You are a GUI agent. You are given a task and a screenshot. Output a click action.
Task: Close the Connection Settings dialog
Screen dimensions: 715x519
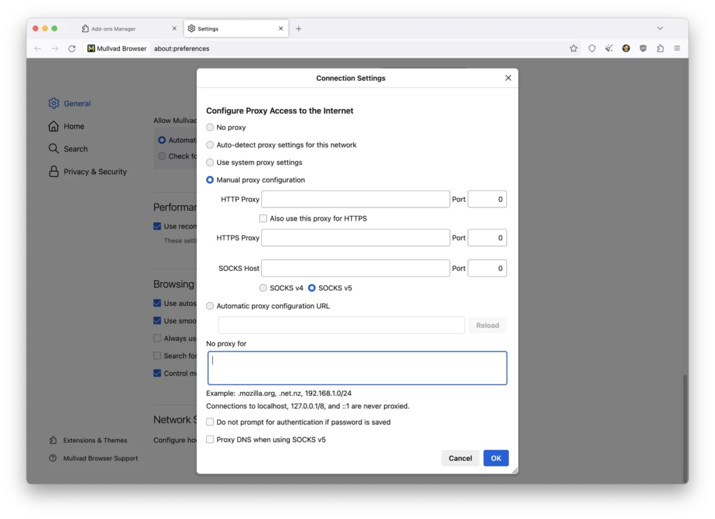point(508,78)
